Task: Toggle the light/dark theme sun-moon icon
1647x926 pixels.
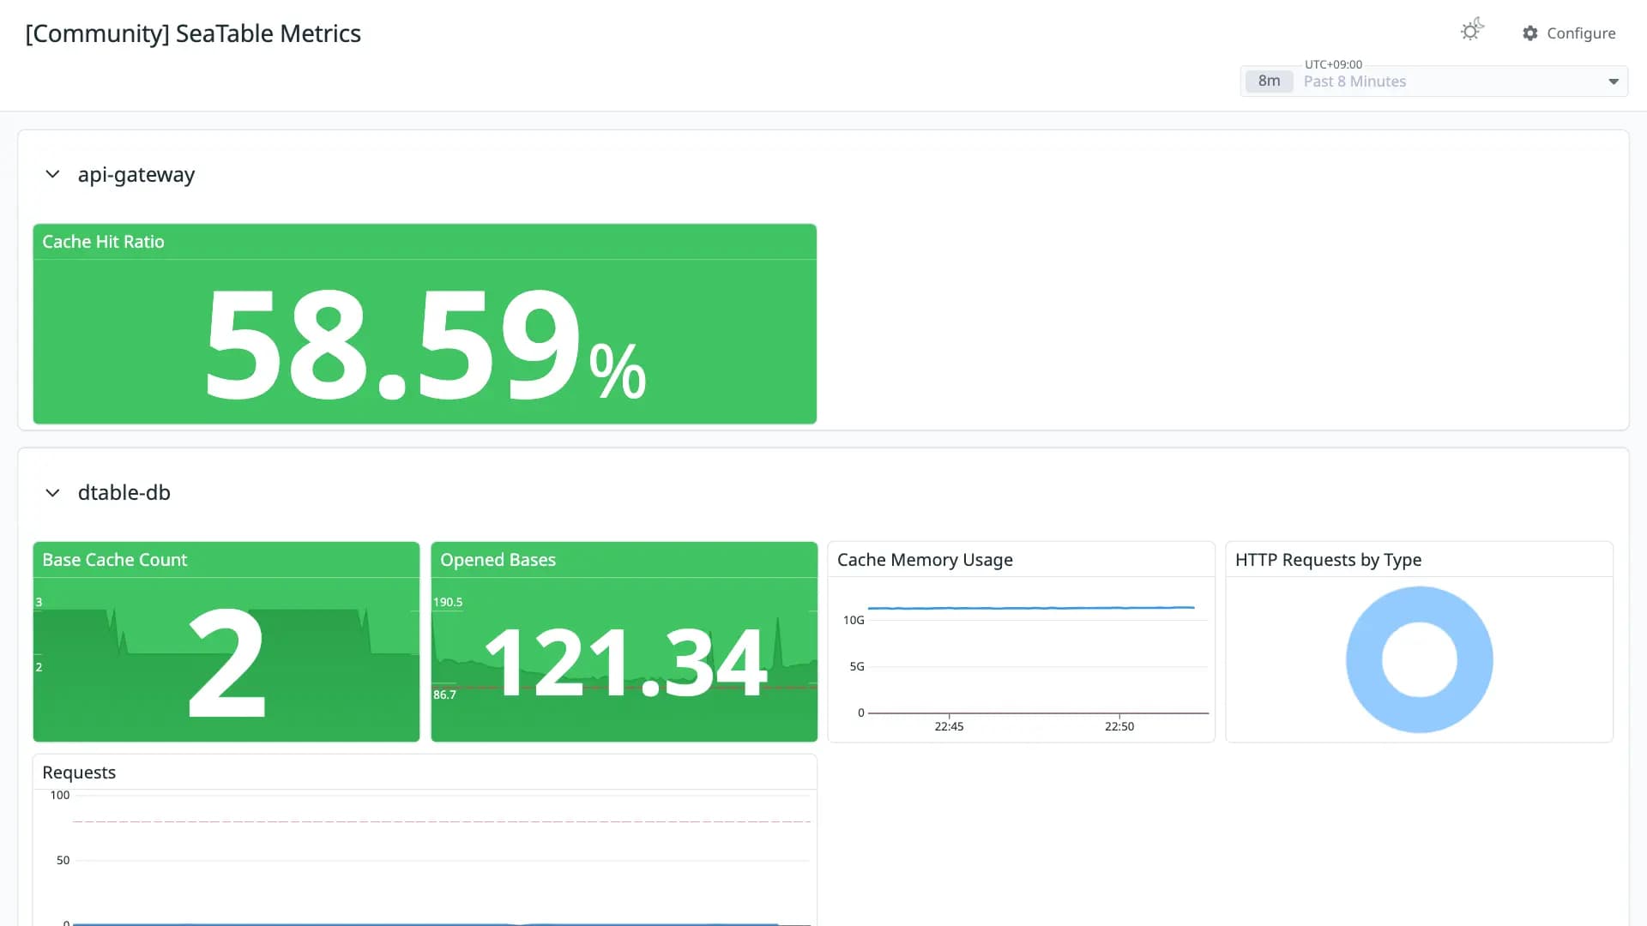Action: pyautogui.click(x=1472, y=31)
